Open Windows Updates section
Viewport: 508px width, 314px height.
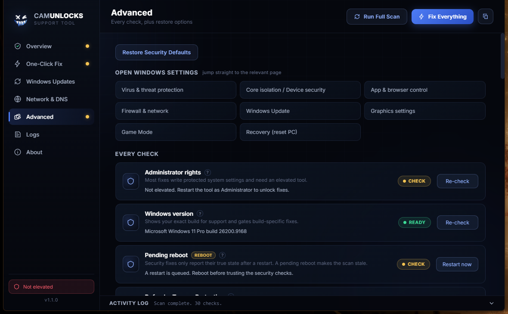point(51,81)
